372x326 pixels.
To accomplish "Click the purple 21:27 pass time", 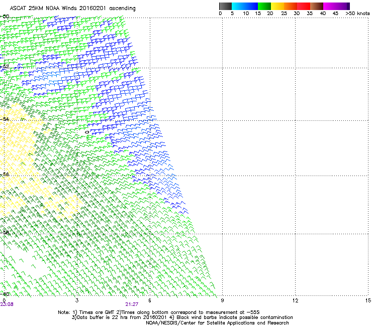I will click(x=132, y=304).
